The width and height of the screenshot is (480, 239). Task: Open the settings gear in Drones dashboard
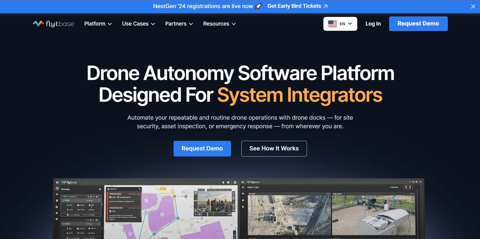click(228, 182)
